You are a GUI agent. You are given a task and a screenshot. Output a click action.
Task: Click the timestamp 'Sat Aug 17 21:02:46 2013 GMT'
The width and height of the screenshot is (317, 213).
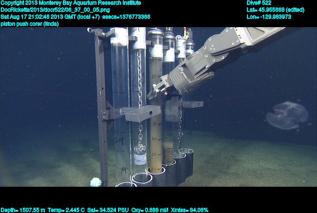coord(38,17)
